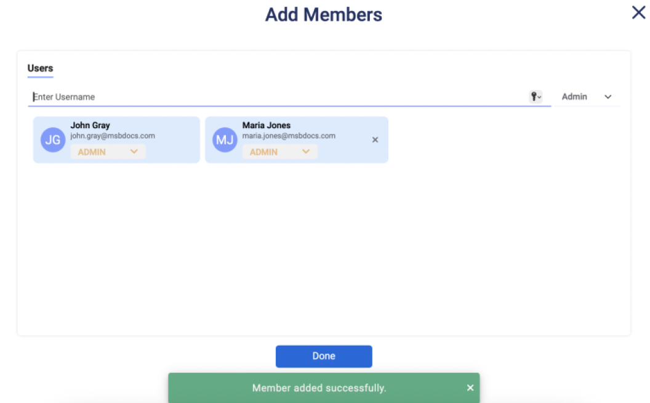Remove Maria Jones with the X icon
The width and height of the screenshot is (650, 403).
(x=375, y=140)
